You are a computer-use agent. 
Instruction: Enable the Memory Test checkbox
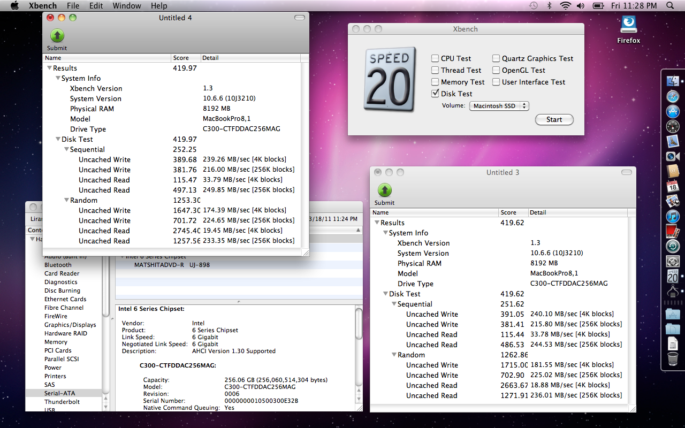point(435,82)
